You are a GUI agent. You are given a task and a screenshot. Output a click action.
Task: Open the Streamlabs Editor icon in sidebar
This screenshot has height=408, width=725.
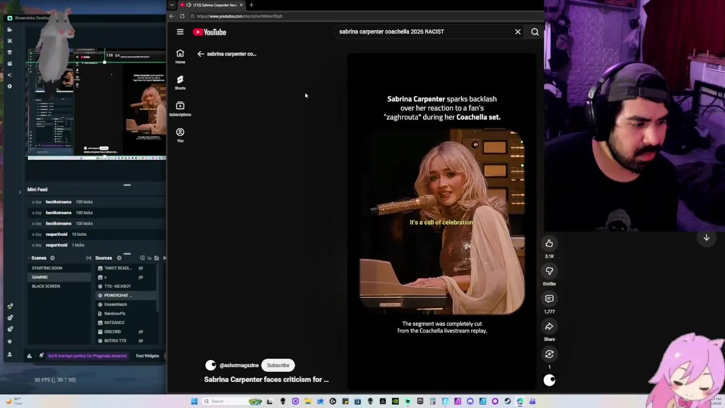pyautogui.click(x=10, y=29)
